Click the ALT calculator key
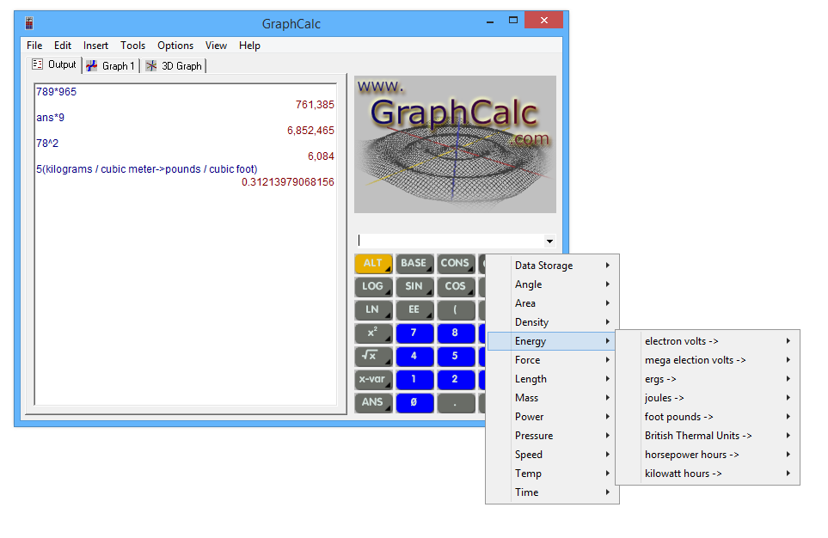The image size is (828, 538). (373, 264)
